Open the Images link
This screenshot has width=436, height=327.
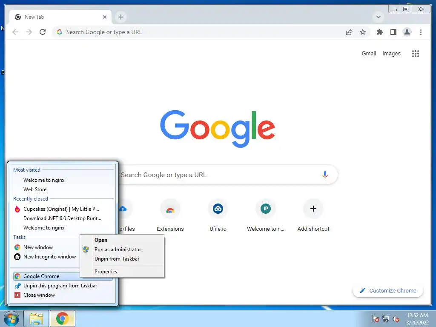[x=391, y=53]
